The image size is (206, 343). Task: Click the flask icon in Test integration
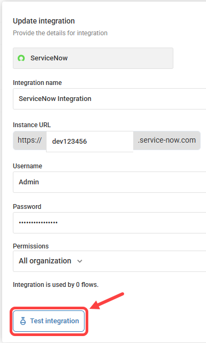point(23,321)
